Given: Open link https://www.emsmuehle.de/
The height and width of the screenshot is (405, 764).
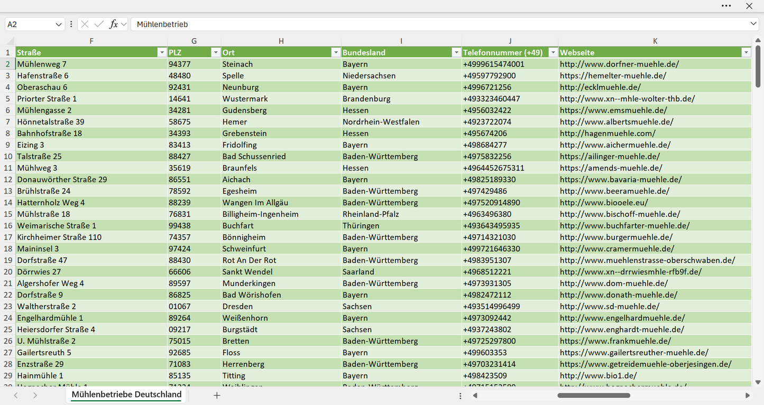Looking at the screenshot, I should point(613,110).
